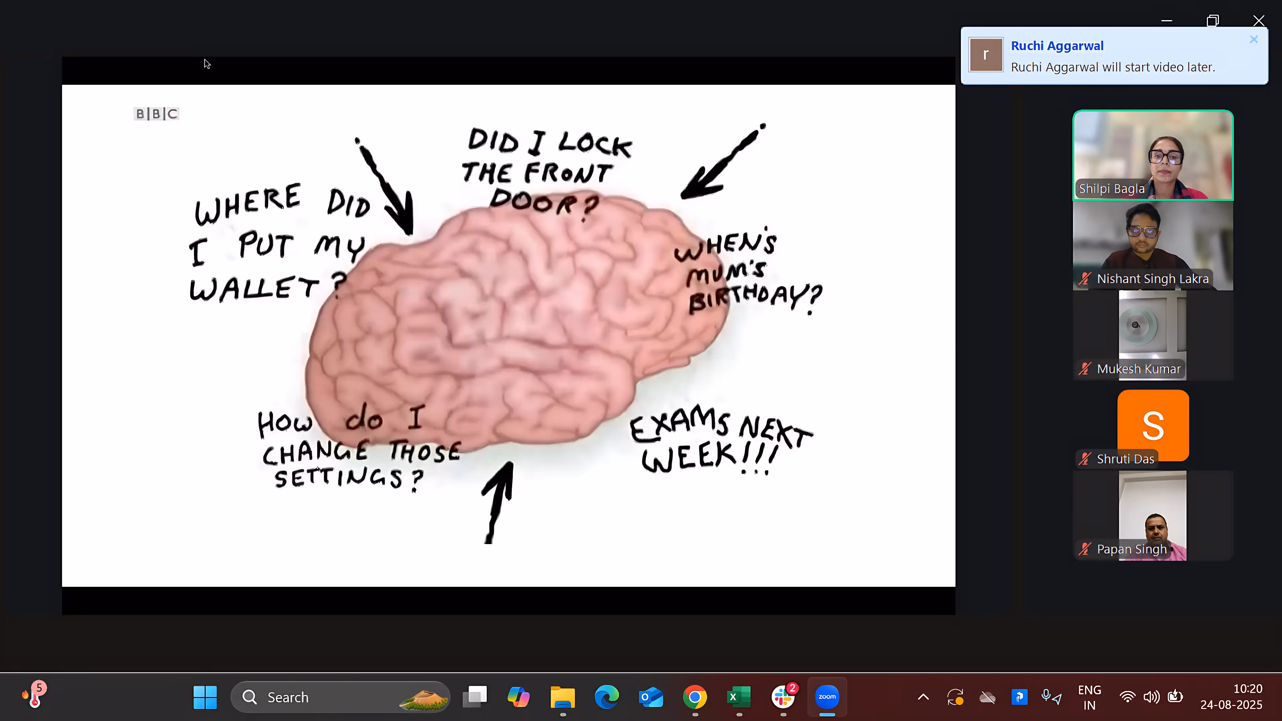Open clock and date flyout
This screenshot has width=1282, height=721.
[1231, 697]
